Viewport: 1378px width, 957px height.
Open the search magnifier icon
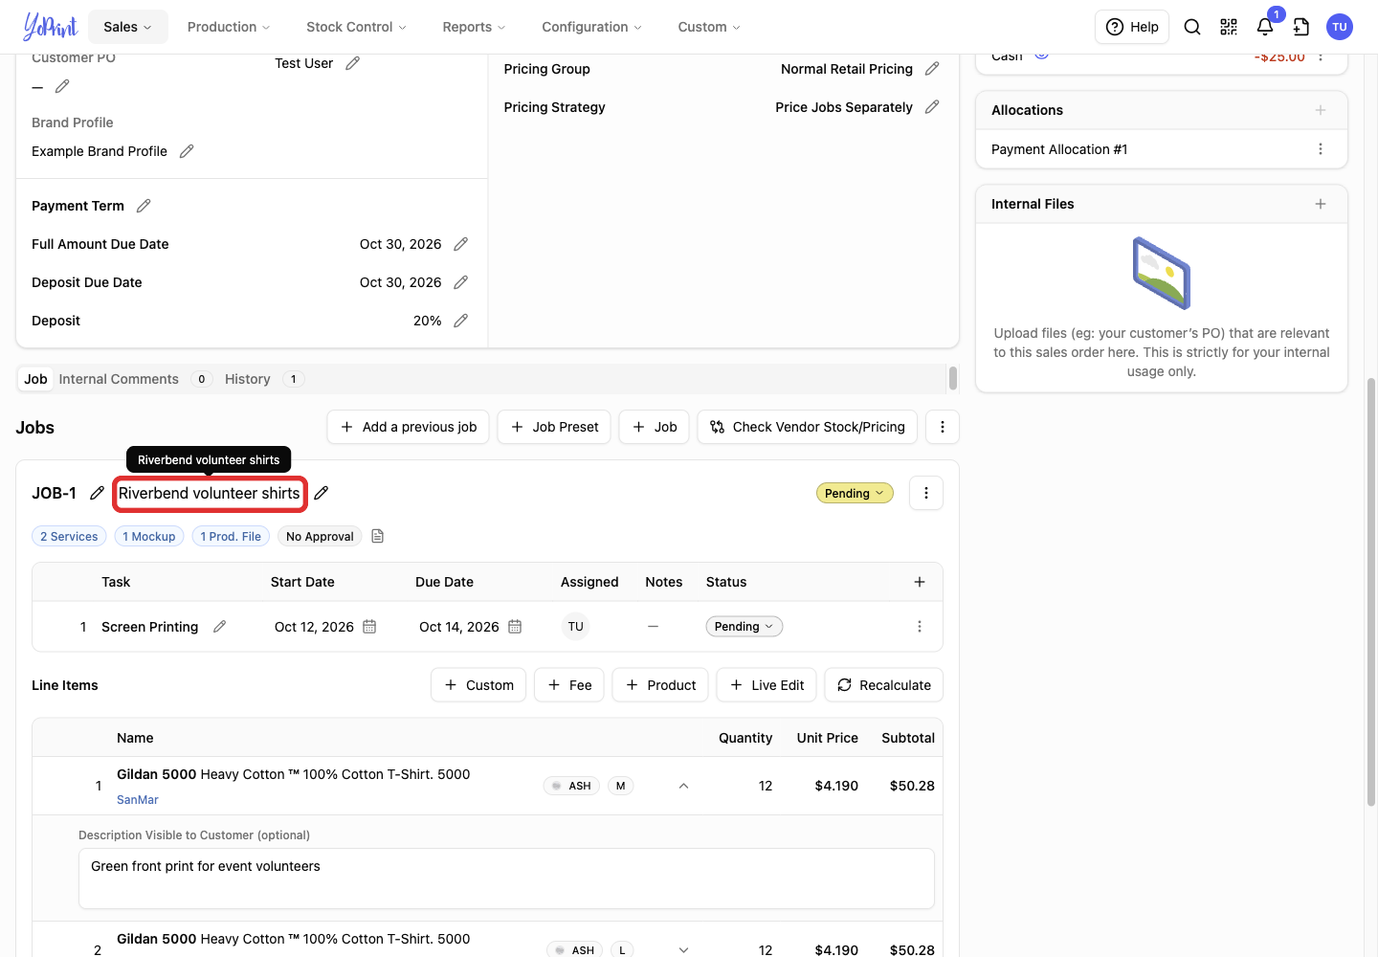click(x=1192, y=27)
